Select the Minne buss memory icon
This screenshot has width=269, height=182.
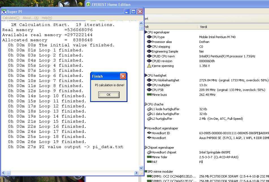click(x=149, y=94)
